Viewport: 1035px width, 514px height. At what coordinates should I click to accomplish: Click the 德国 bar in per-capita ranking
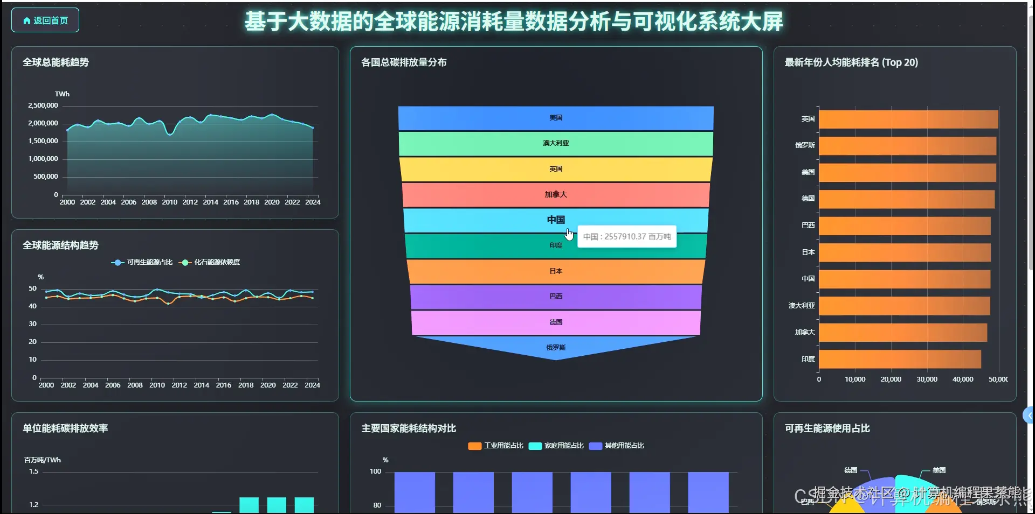point(907,199)
